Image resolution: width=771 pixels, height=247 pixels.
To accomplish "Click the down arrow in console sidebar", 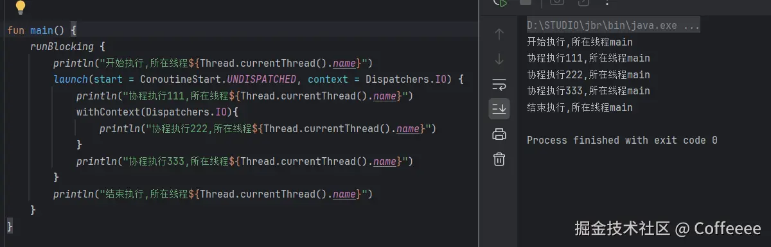I will point(499,59).
